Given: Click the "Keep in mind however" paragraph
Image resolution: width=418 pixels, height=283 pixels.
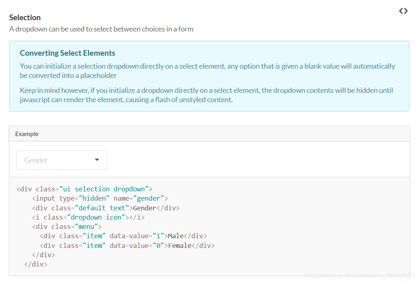Looking at the screenshot, I should coord(206,95).
